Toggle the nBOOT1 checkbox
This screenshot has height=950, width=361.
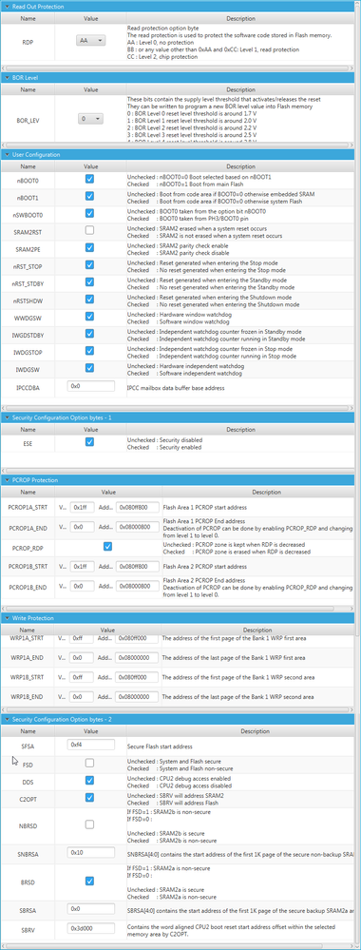(x=89, y=196)
